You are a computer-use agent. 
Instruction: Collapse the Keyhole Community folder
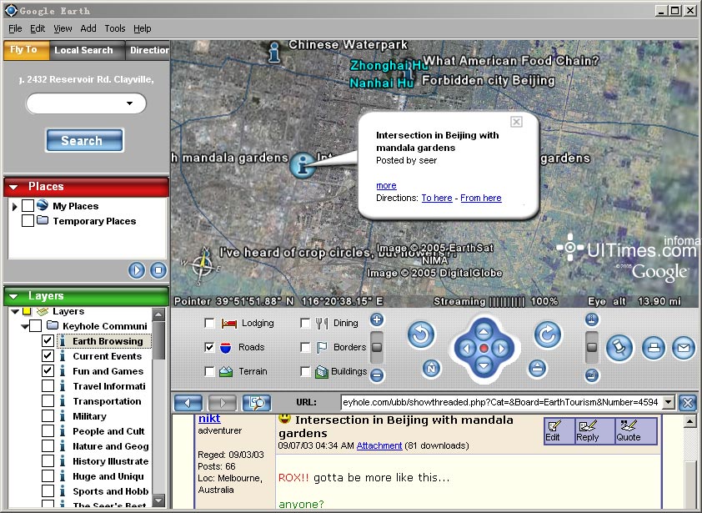coord(26,326)
